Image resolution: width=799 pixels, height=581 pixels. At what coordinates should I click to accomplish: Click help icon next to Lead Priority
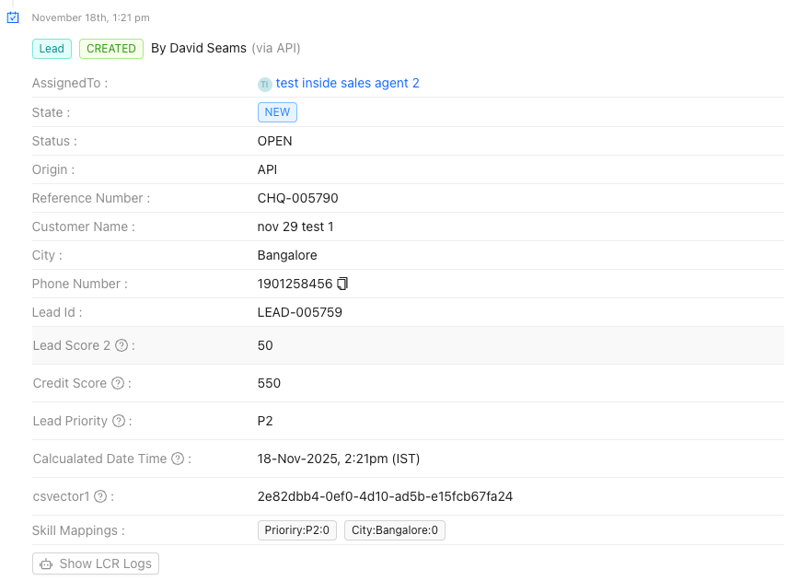118,421
